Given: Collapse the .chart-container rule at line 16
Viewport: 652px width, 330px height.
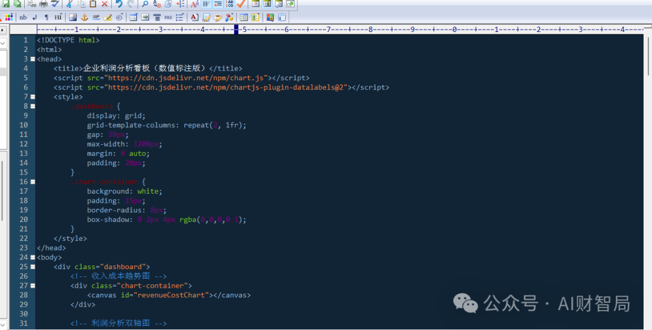Looking at the screenshot, I should tap(33, 182).
